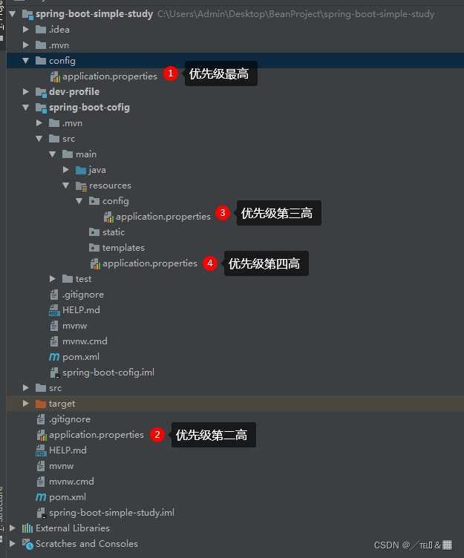Select the dev-profile module

(74, 92)
